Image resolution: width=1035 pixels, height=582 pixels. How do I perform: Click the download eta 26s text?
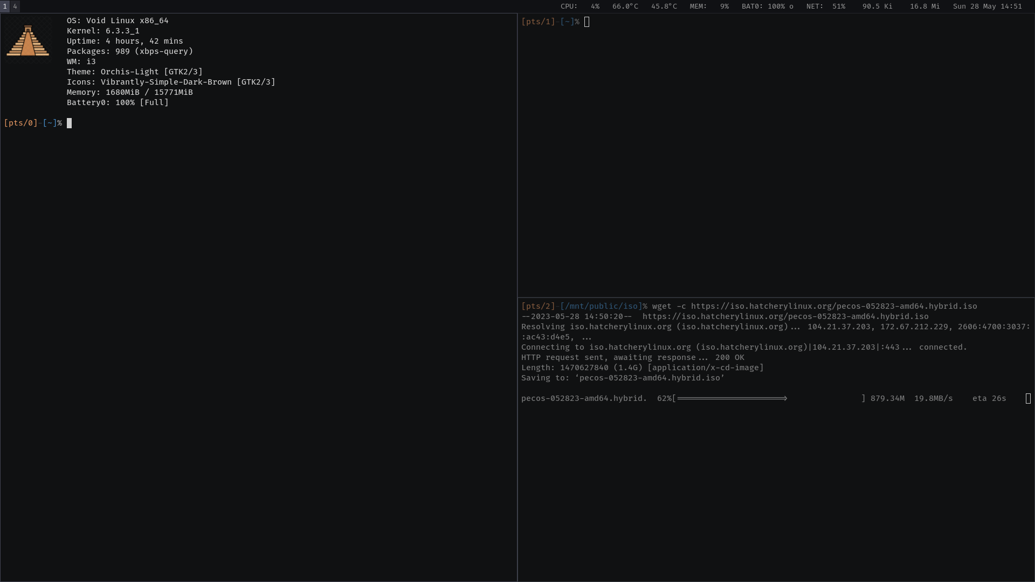pyautogui.click(x=989, y=399)
